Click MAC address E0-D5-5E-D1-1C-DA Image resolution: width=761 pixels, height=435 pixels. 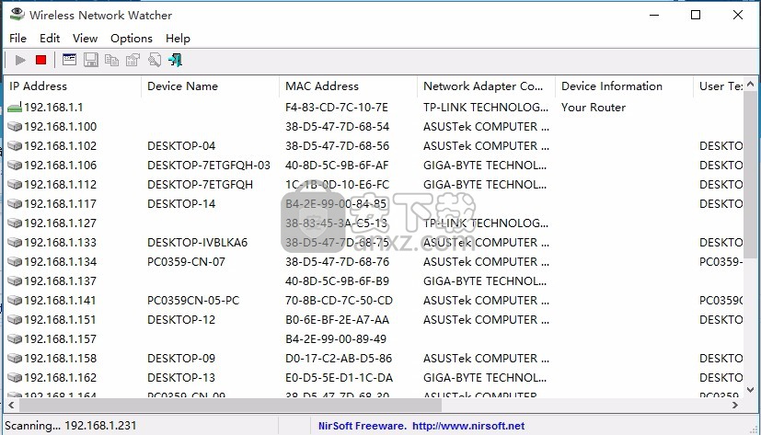339,378
